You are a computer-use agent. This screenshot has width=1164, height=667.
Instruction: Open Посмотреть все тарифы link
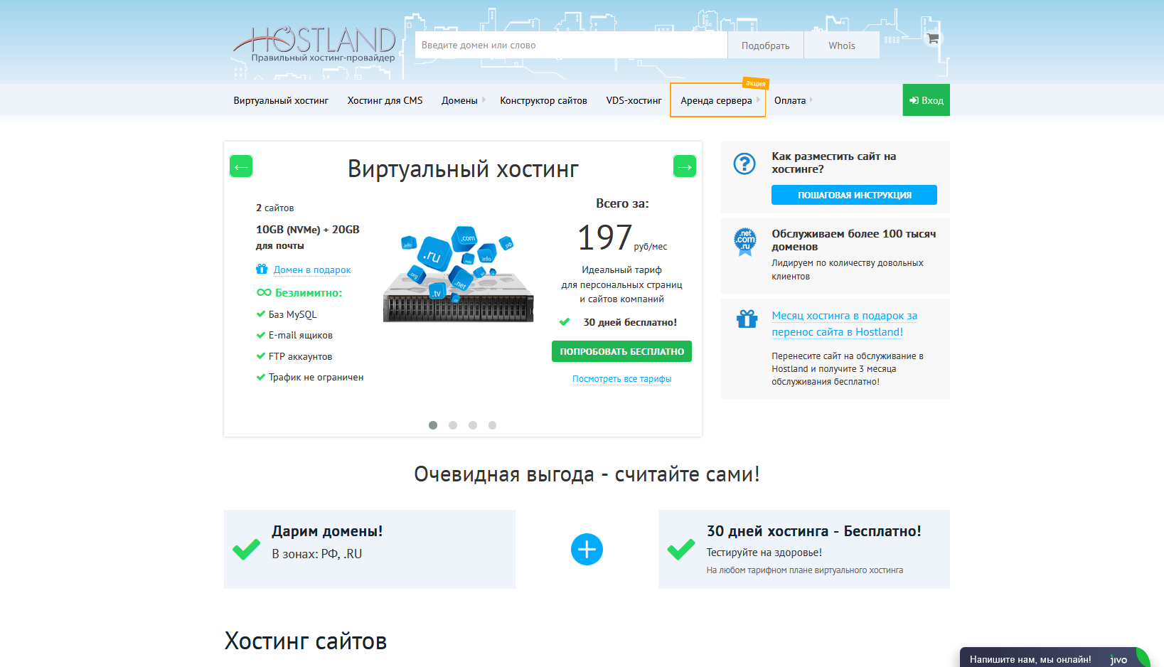621,379
